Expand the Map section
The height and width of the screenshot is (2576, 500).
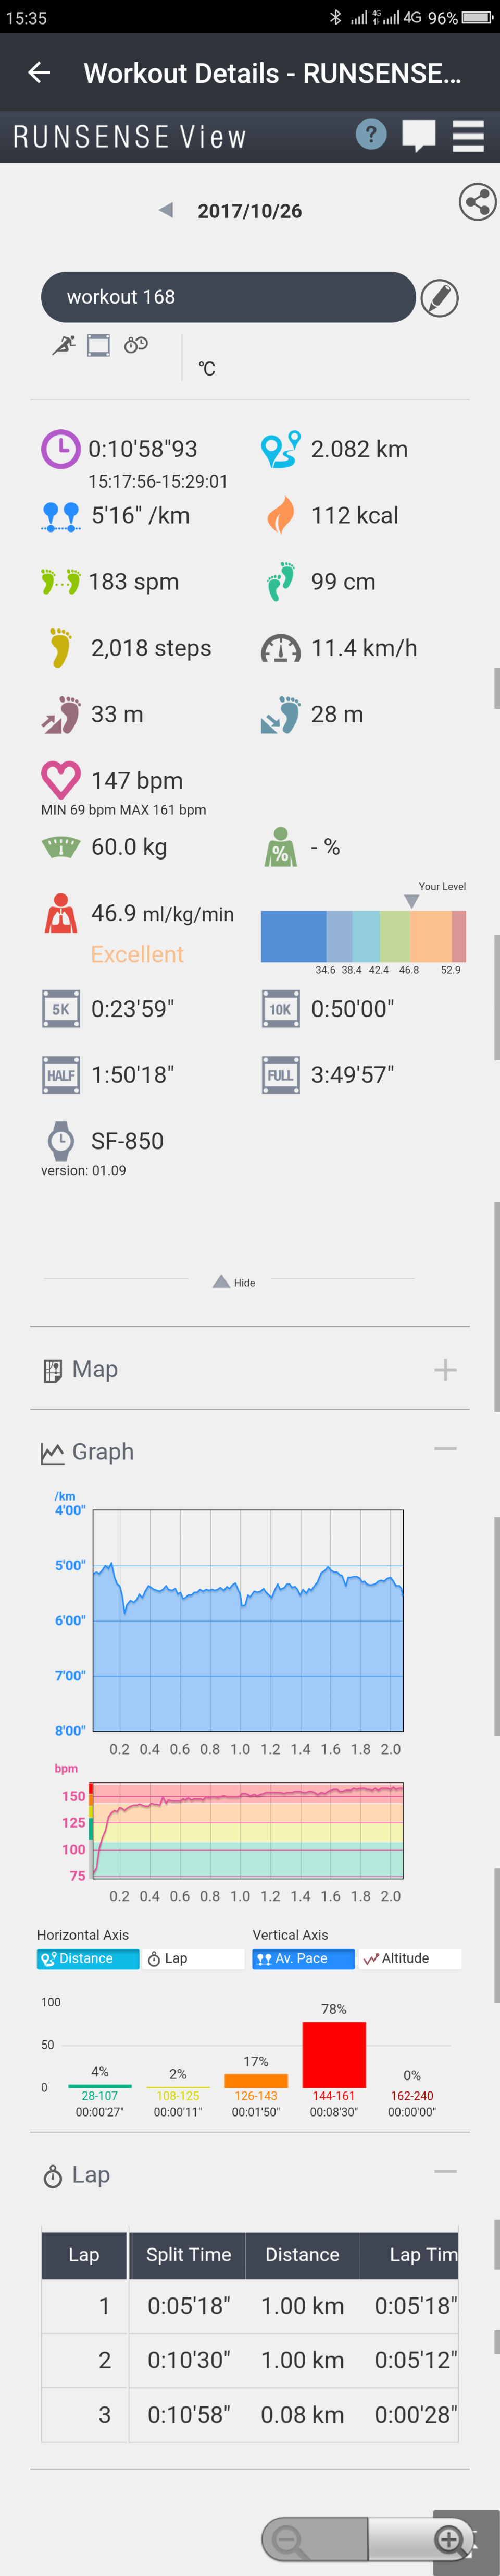pos(445,1370)
